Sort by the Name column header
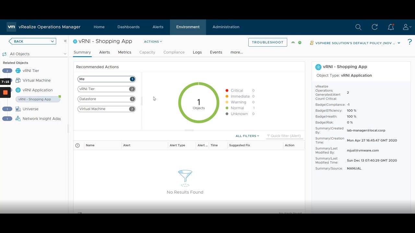This screenshot has width=415, height=233. [x=90, y=145]
